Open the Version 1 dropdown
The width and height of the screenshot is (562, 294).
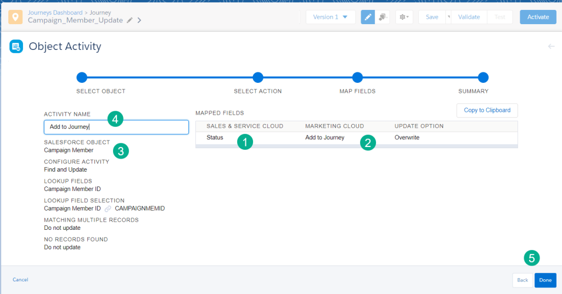[330, 17]
